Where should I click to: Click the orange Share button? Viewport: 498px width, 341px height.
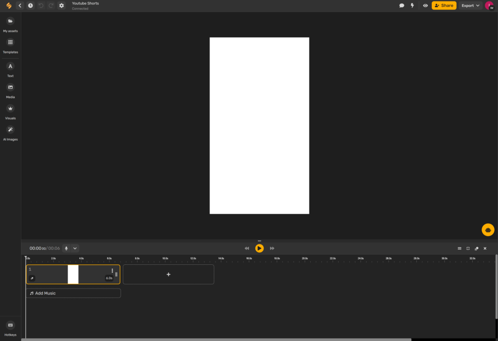coord(444,5)
